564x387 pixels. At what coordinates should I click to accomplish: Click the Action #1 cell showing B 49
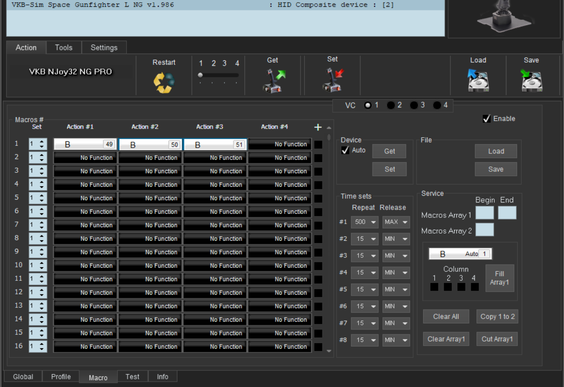pyautogui.click(x=85, y=144)
